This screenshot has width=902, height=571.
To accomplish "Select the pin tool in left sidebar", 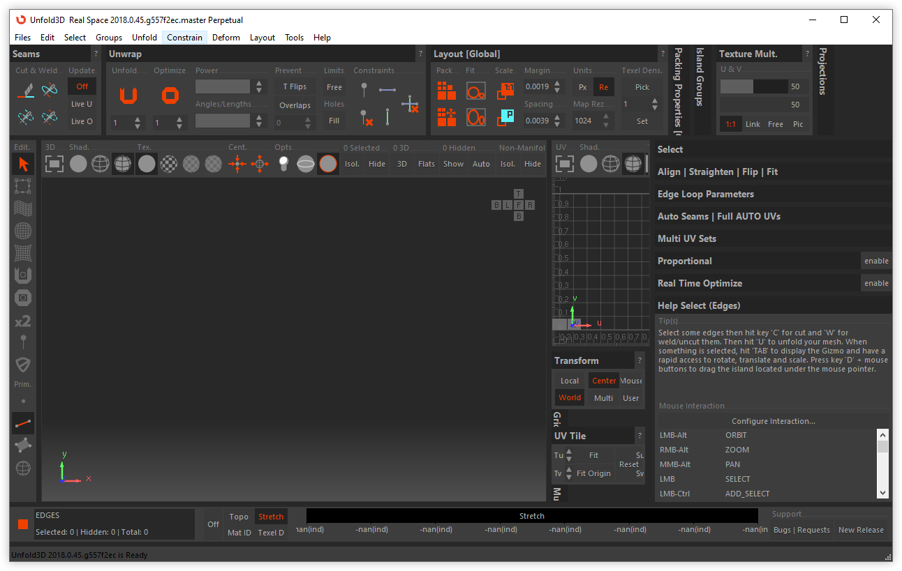I will point(23,342).
